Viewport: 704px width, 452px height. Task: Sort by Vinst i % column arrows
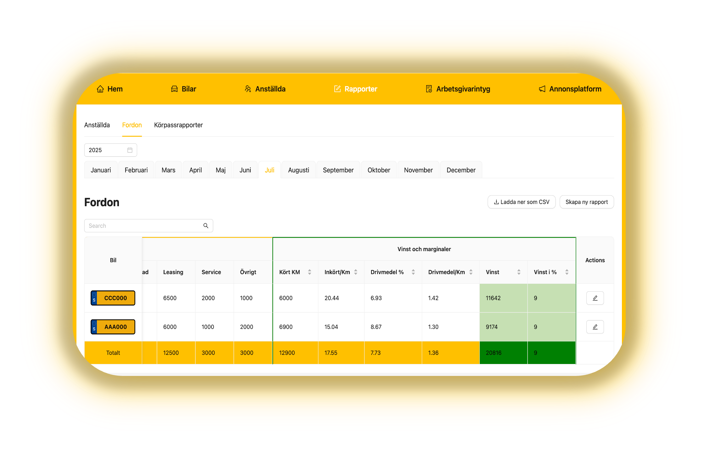[567, 272]
